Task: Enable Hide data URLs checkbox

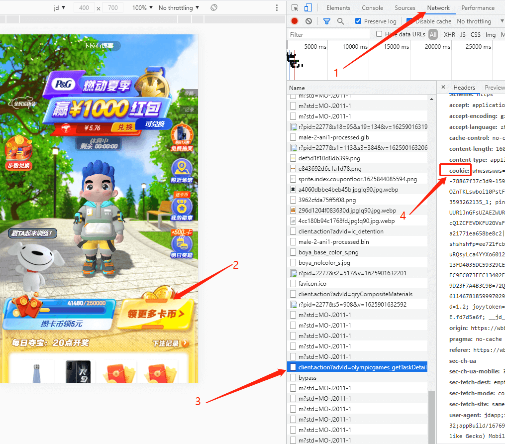Action: [x=379, y=34]
